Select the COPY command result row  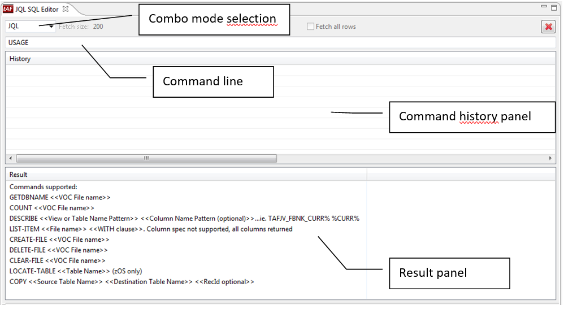click(x=132, y=281)
